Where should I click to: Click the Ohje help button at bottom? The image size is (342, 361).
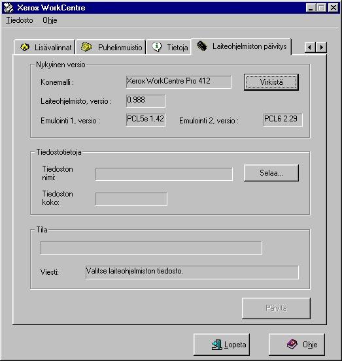pyautogui.click(x=297, y=345)
